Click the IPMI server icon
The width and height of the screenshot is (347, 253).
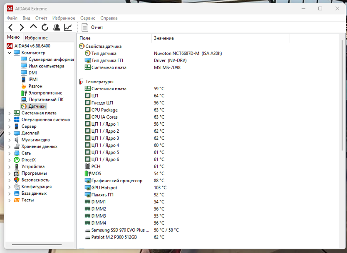pyautogui.click(x=24, y=79)
